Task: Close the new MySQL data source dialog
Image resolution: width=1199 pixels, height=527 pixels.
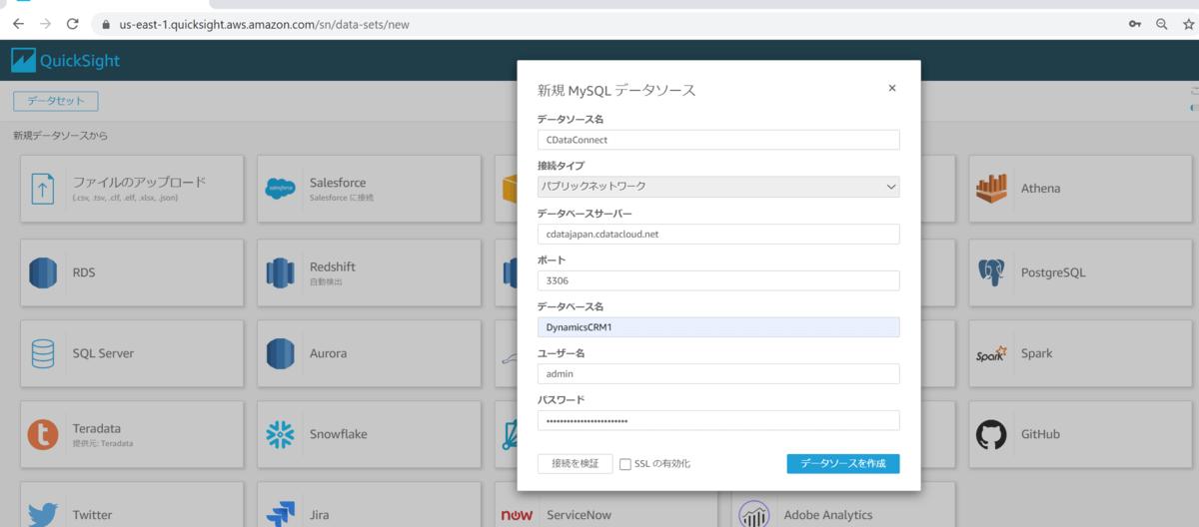Action: pyautogui.click(x=892, y=88)
